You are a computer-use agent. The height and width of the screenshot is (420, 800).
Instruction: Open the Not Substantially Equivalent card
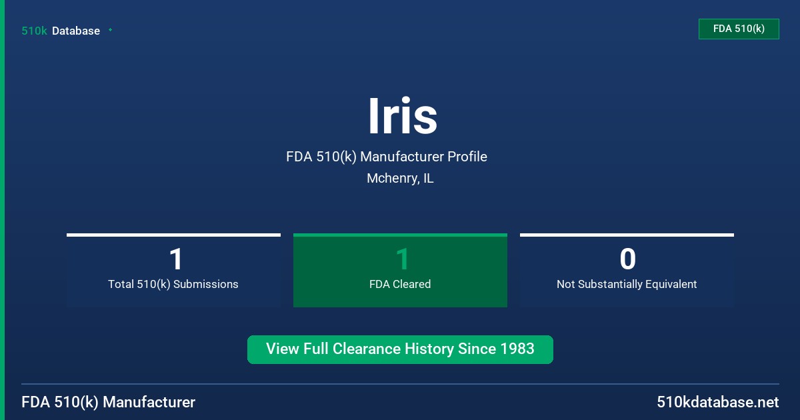pyautogui.click(x=627, y=270)
